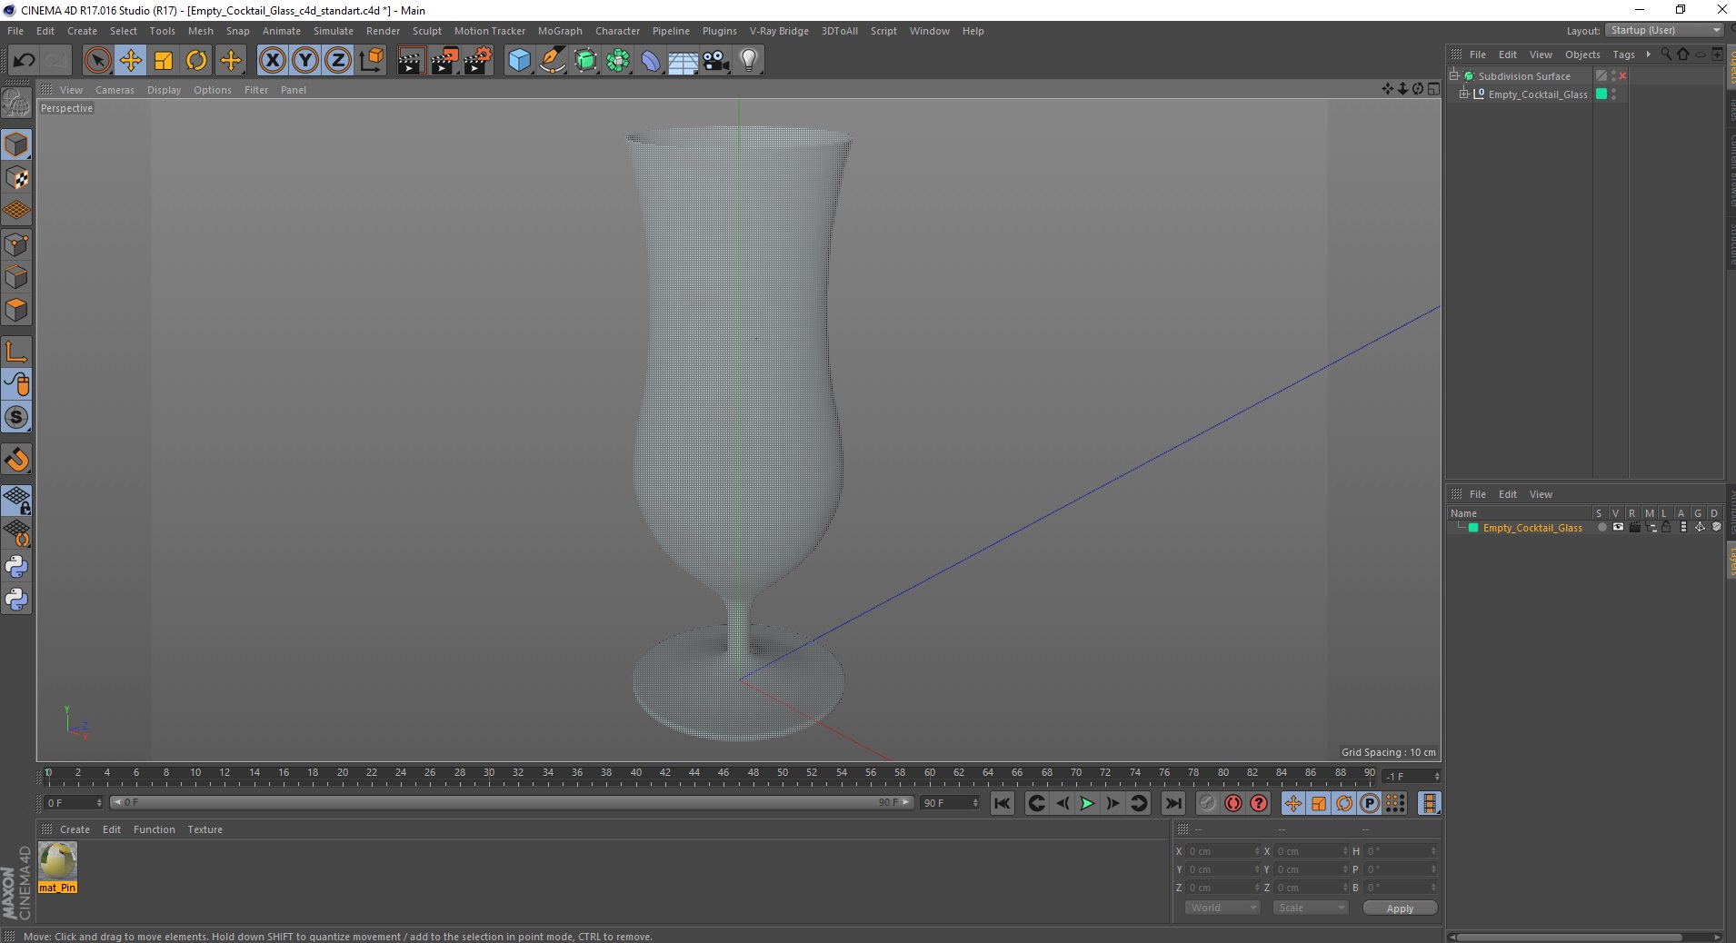Click the Tweak mode mouse icon
The width and height of the screenshot is (1736, 943).
point(16,384)
